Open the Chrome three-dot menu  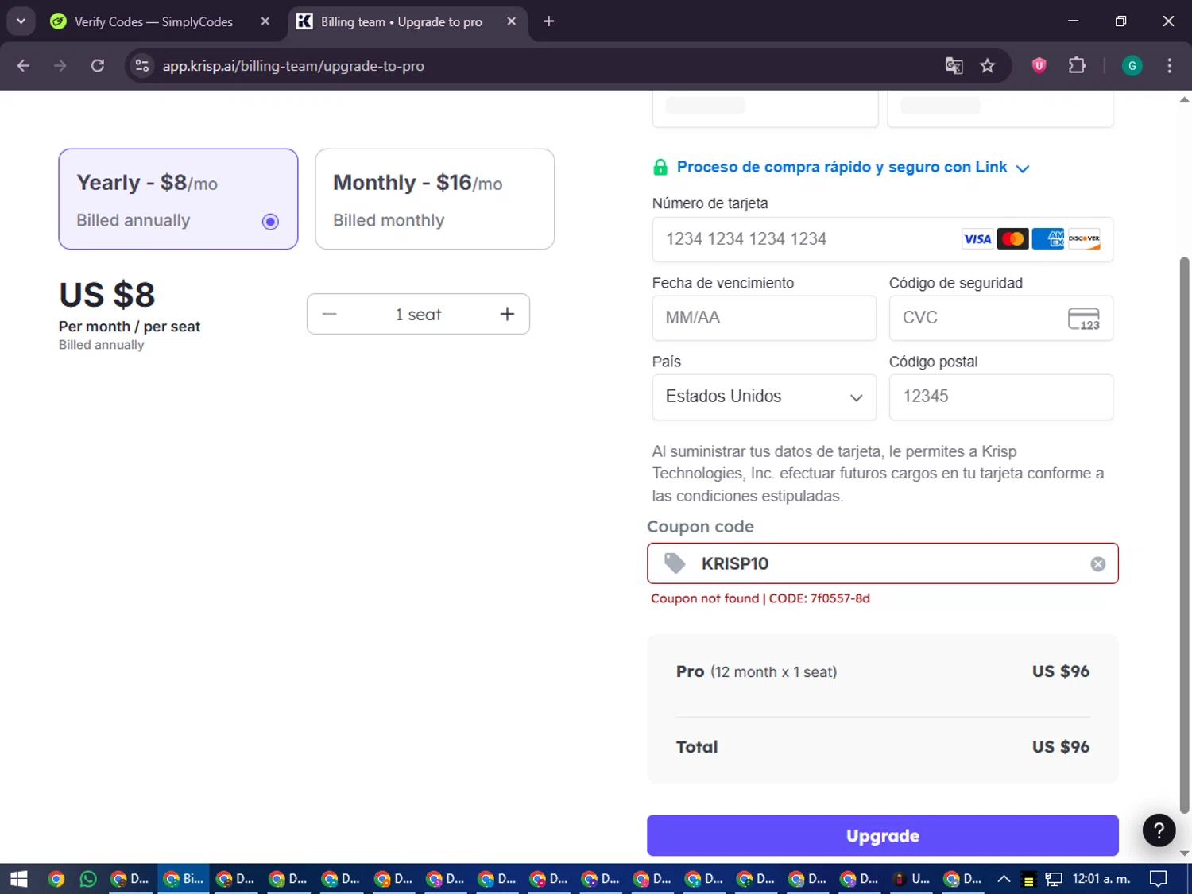pos(1169,66)
